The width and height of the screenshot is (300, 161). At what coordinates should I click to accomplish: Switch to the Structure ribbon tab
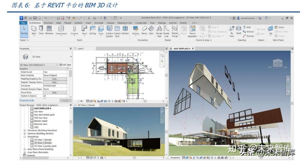[x=48, y=23]
